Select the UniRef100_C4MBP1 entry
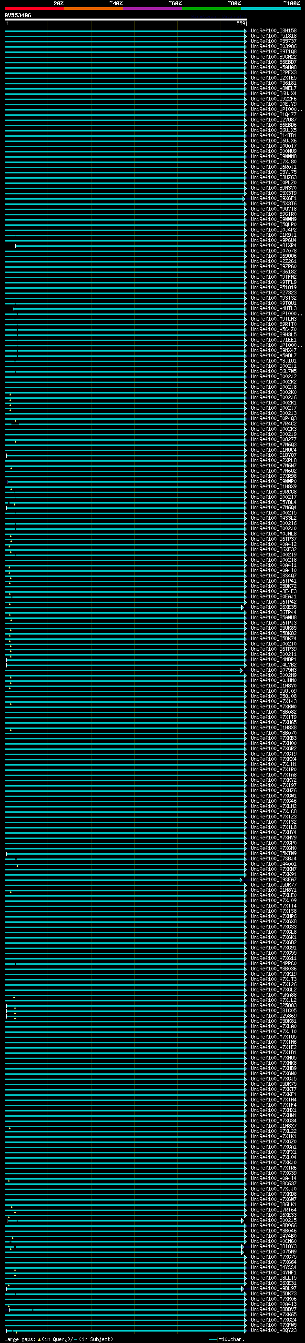This screenshot has height=1343, width=305. pyautogui.click(x=273, y=659)
